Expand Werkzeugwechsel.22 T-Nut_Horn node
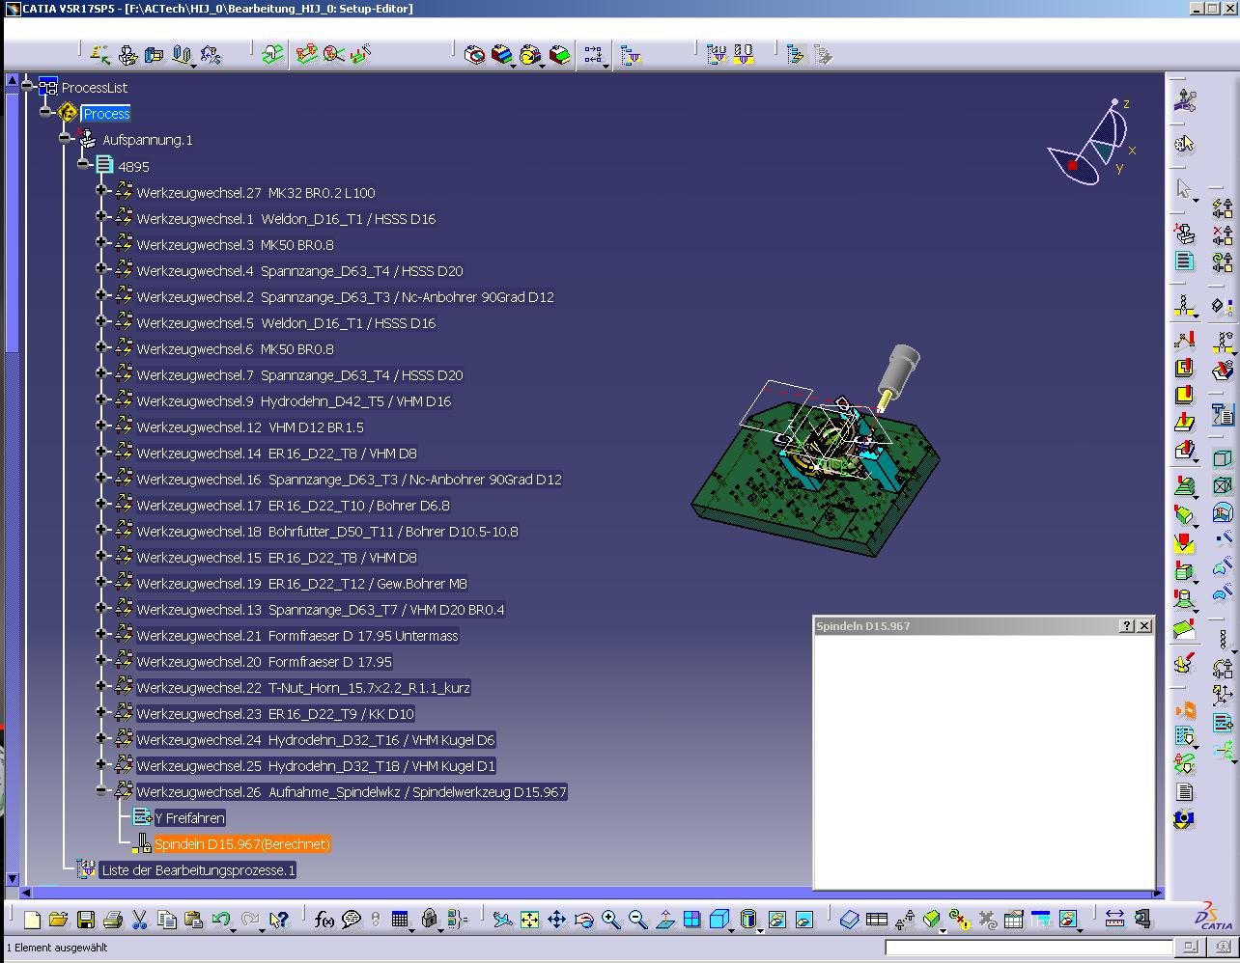This screenshot has height=963, width=1240. point(101,686)
